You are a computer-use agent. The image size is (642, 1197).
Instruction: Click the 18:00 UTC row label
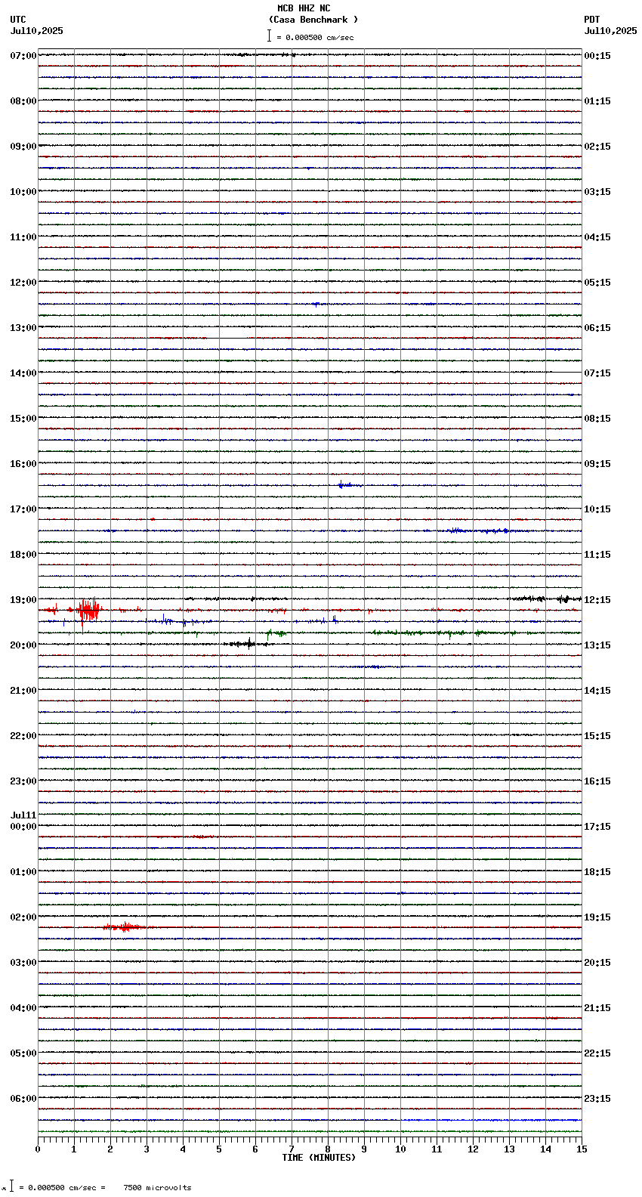23,555
